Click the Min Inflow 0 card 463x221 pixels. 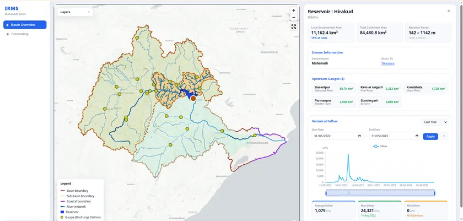coord(426,210)
